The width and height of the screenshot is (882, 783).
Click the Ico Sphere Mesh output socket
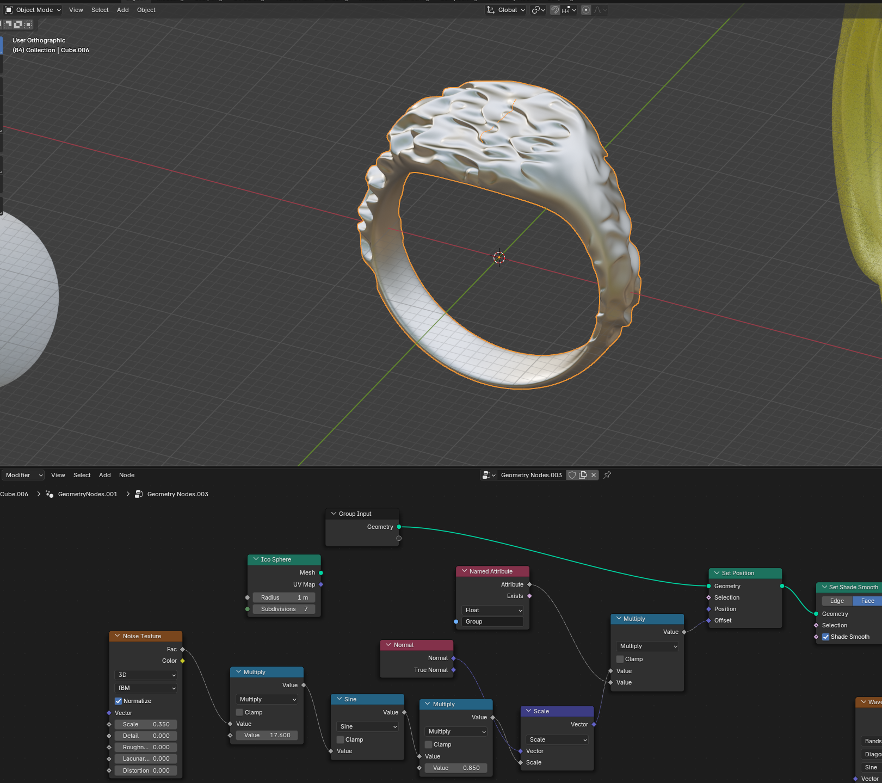click(x=321, y=572)
